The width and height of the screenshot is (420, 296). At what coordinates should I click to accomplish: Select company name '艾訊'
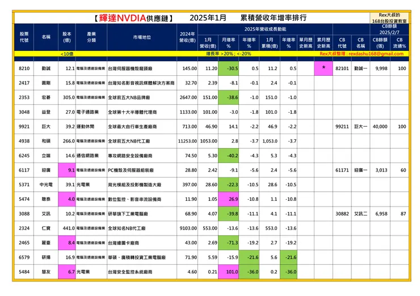[46, 214]
